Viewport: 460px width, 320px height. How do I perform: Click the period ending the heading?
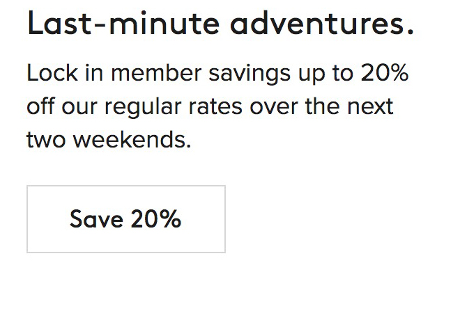coord(409,32)
